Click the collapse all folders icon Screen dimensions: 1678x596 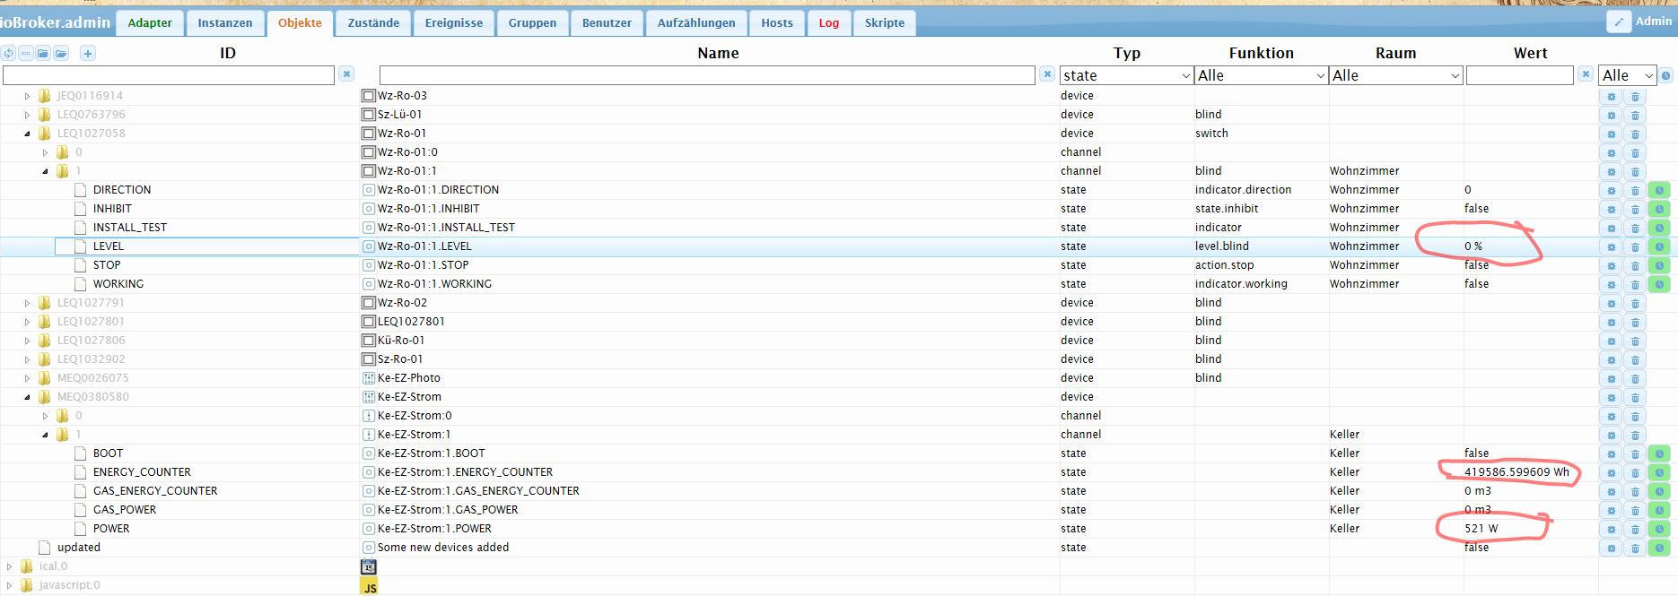pyautogui.click(x=43, y=54)
